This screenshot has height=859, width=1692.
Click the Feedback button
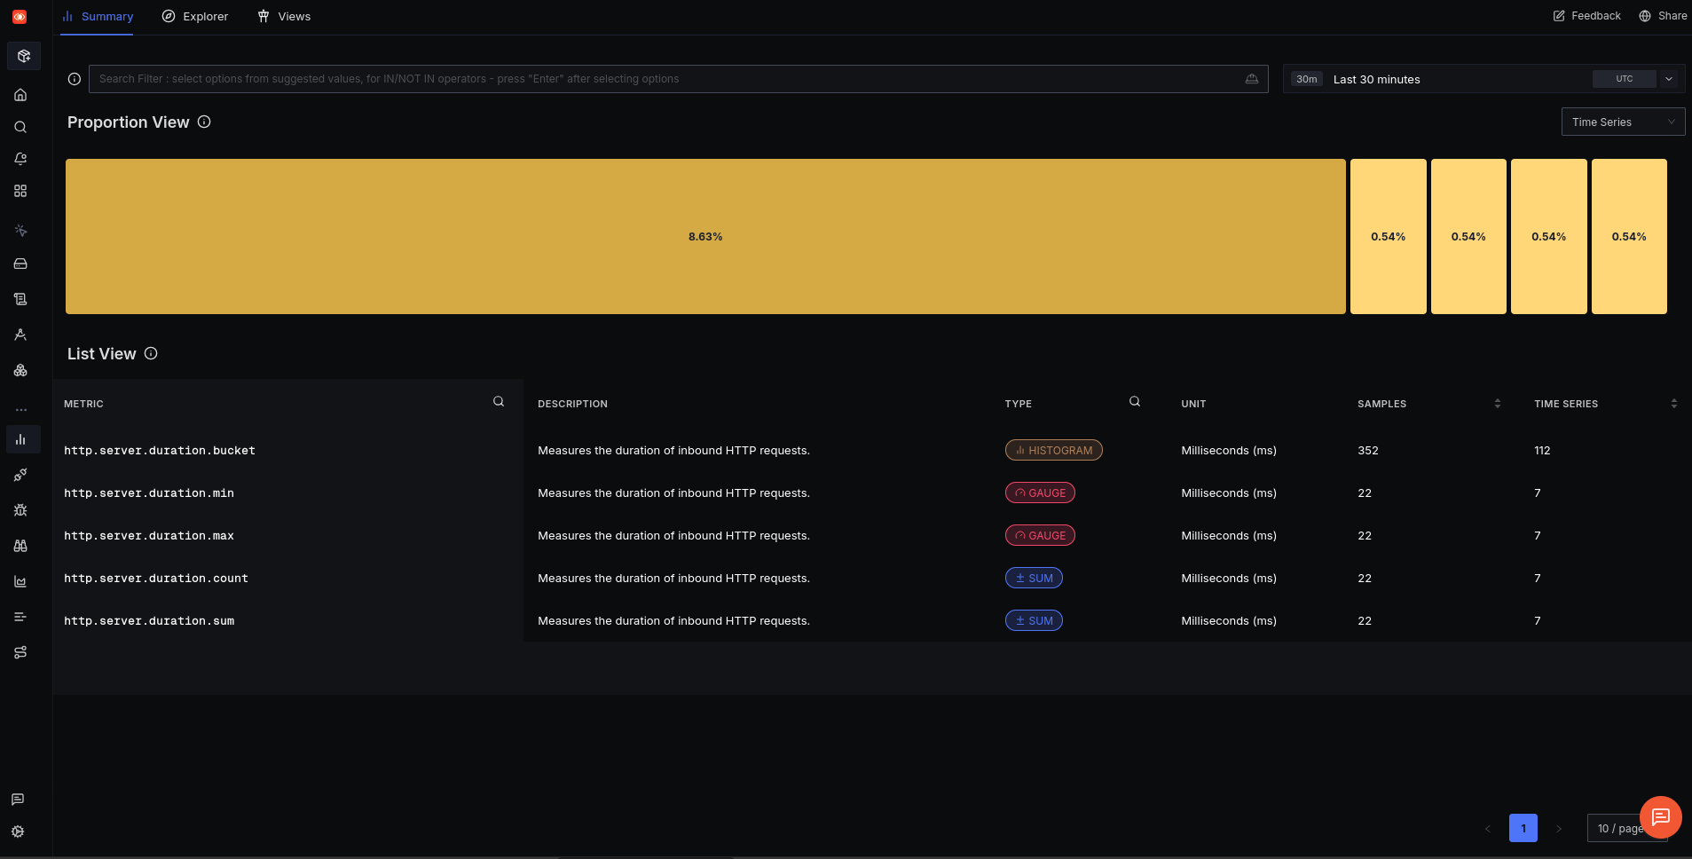pyautogui.click(x=1586, y=16)
